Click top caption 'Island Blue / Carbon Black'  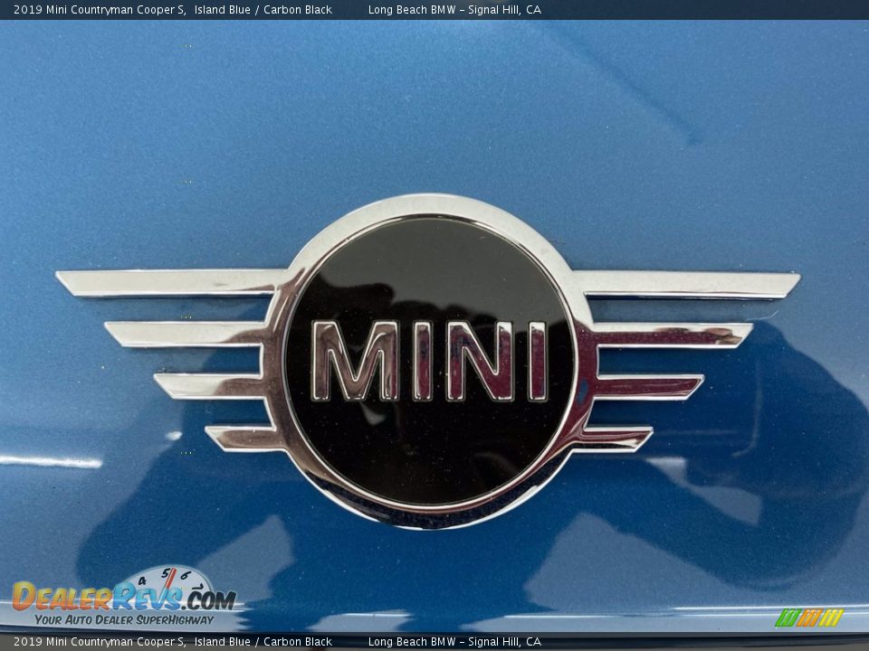tap(263, 9)
